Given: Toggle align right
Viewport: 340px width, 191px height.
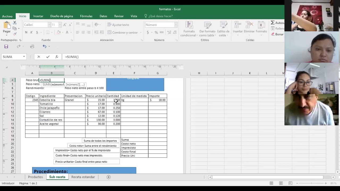Looking at the screenshot, I should (89, 32).
